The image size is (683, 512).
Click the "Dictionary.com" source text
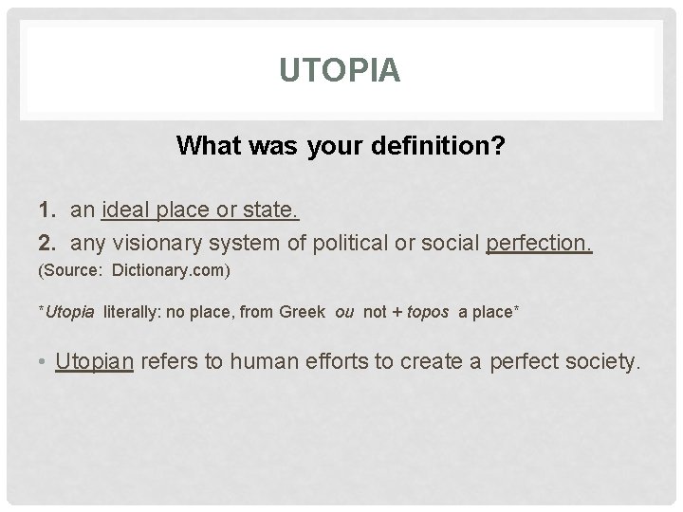pyautogui.click(x=170, y=271)
